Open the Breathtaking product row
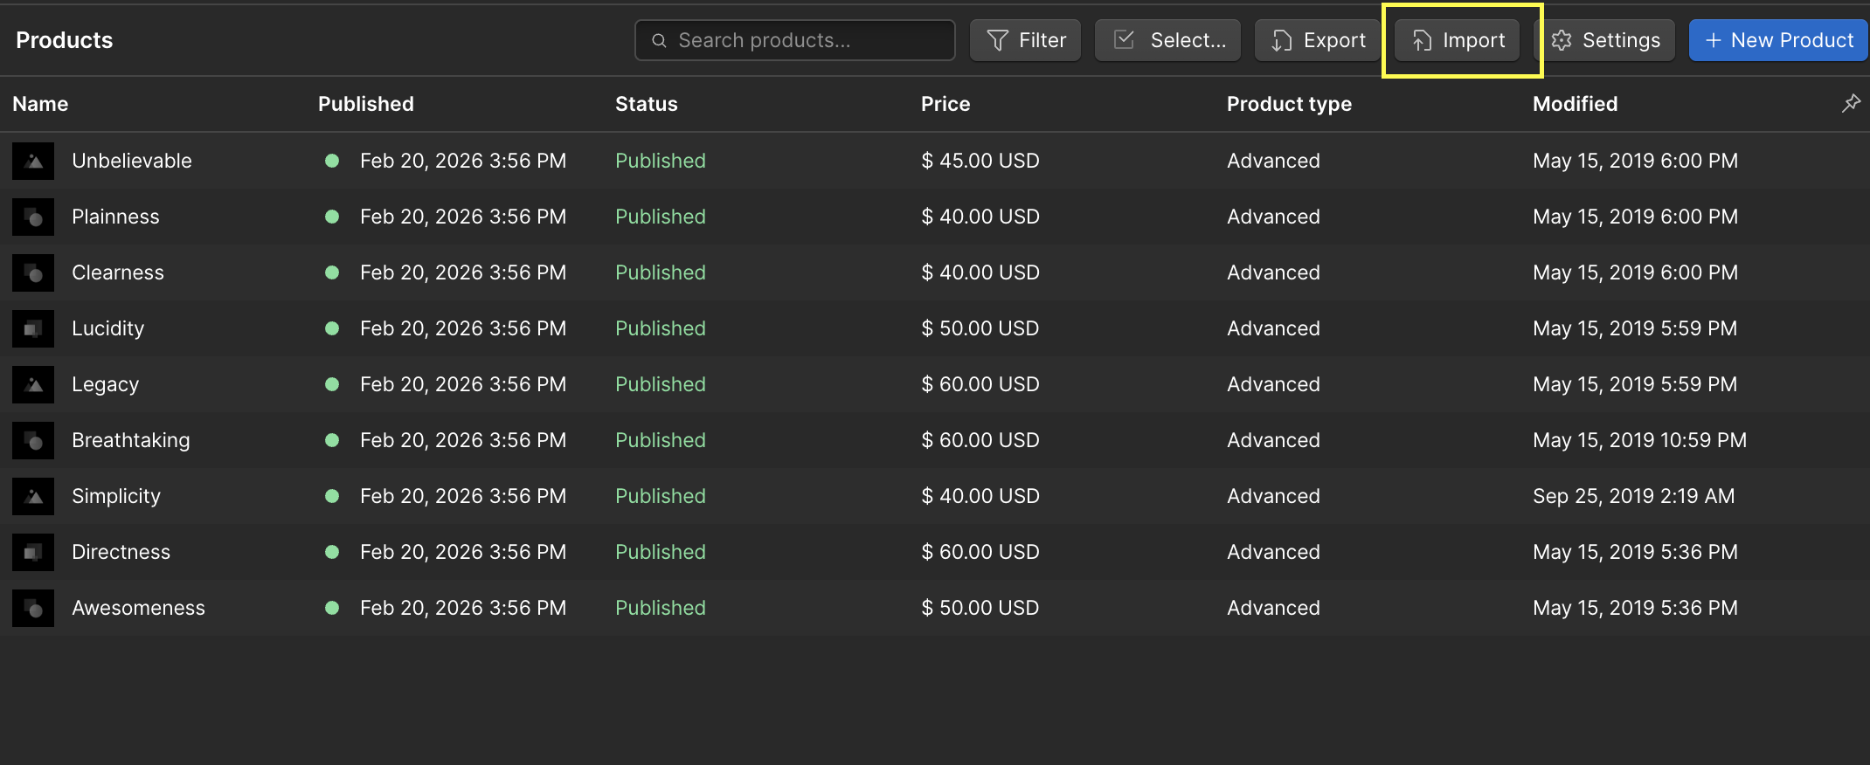This screenshot has width=1870, height=765. point(130,440)
